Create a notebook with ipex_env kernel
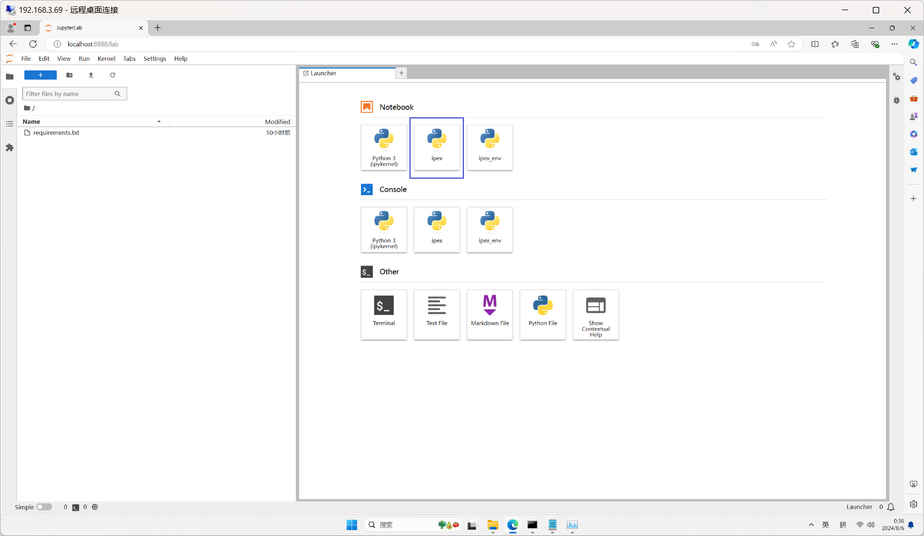The height and width of the screenshot is (536, 924). (490, 148)
